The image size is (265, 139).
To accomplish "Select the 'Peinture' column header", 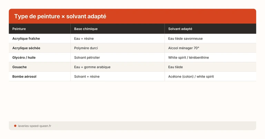I will [19, 29].
